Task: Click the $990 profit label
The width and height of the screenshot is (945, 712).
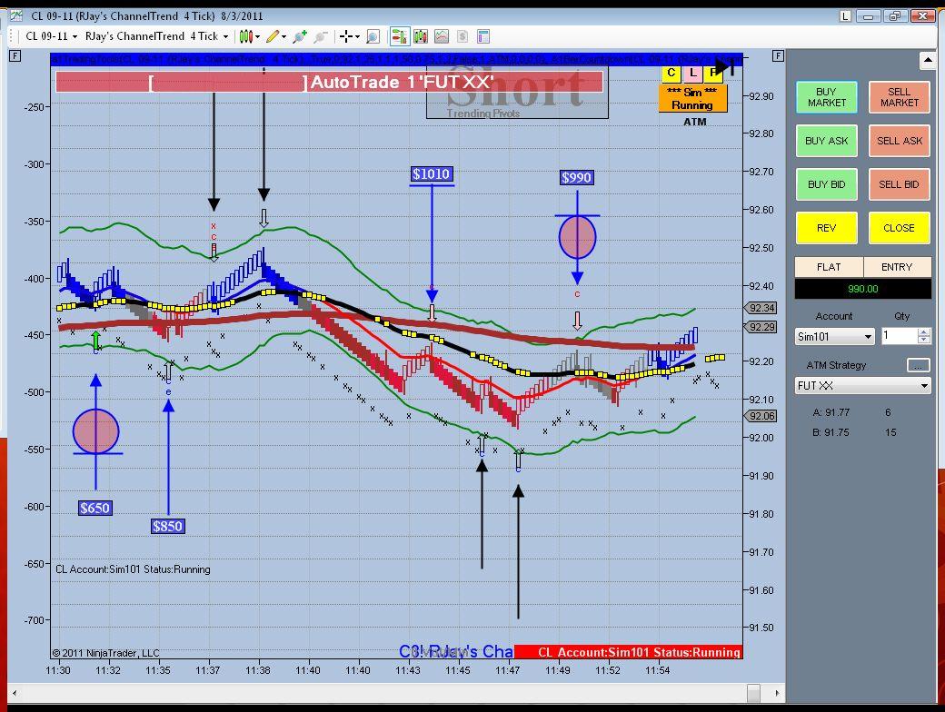Action: [x=576, y=178]
